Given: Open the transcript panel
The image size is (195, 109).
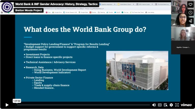Looking at the screenshot, I should pos(166,105).
